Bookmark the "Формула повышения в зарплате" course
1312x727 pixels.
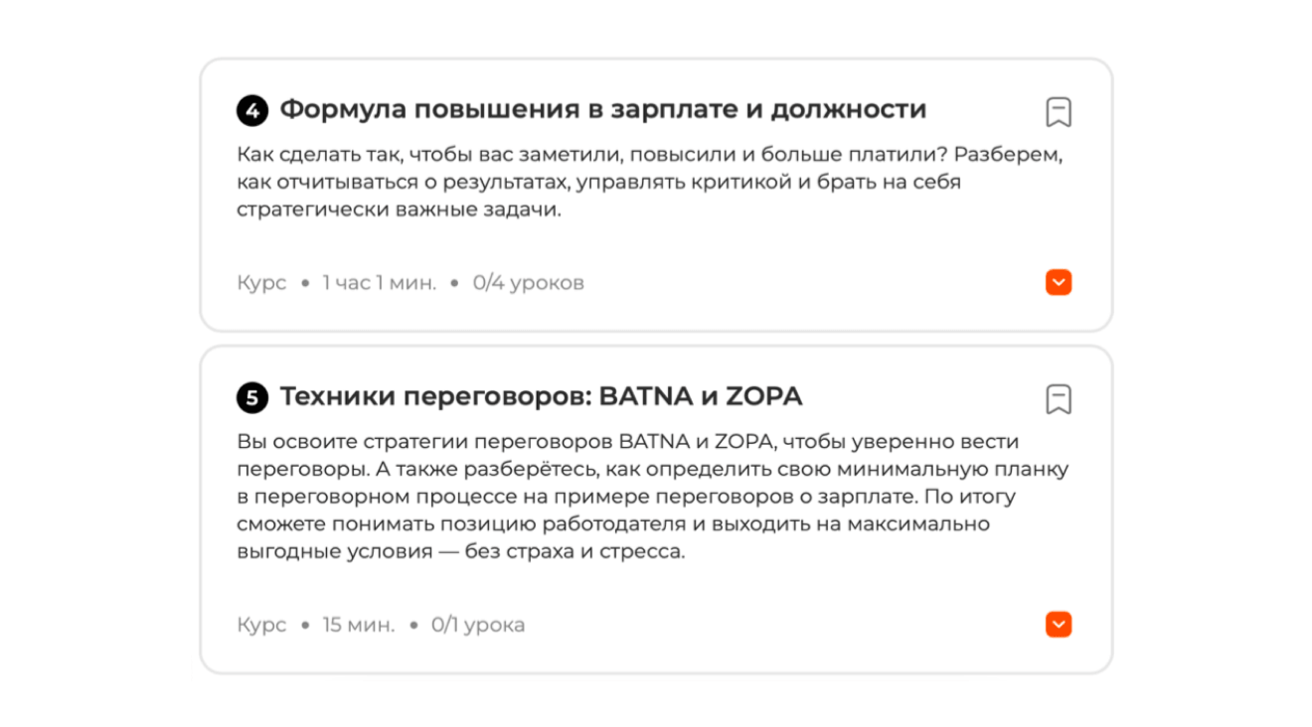1059,112
